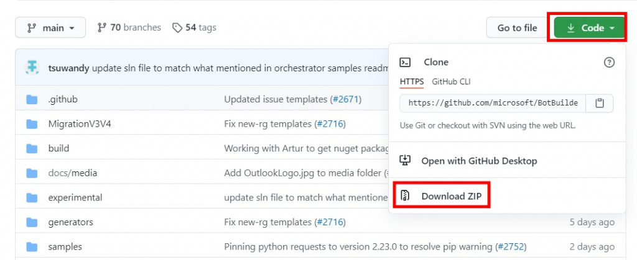Switch to the GitHub CLI tab
This screenshot has height=260, width=637.
pyautogui.click(x=451, y=81)
